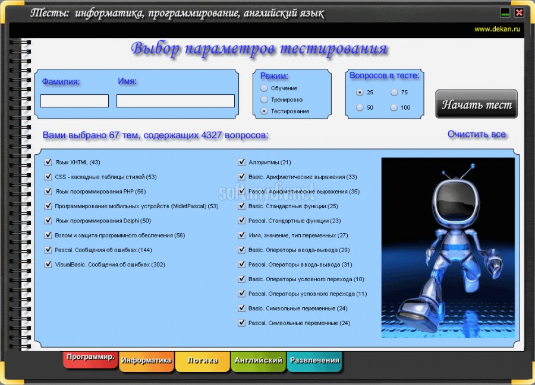
Task: Choose 50 questions in the test
Action: tap(360, 107)
